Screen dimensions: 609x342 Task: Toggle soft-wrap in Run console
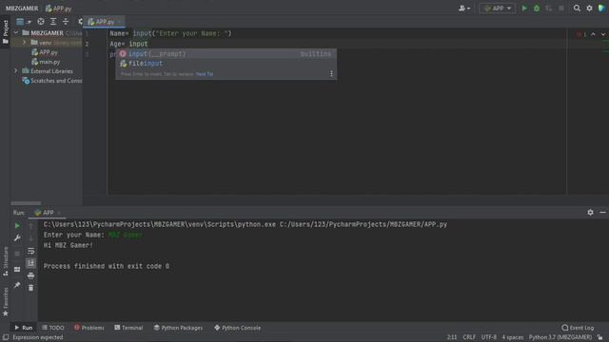coord(31,251)
